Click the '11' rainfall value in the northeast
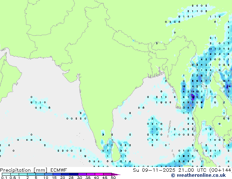This screenshot has height=179, width=232. [x=210, y=49]
